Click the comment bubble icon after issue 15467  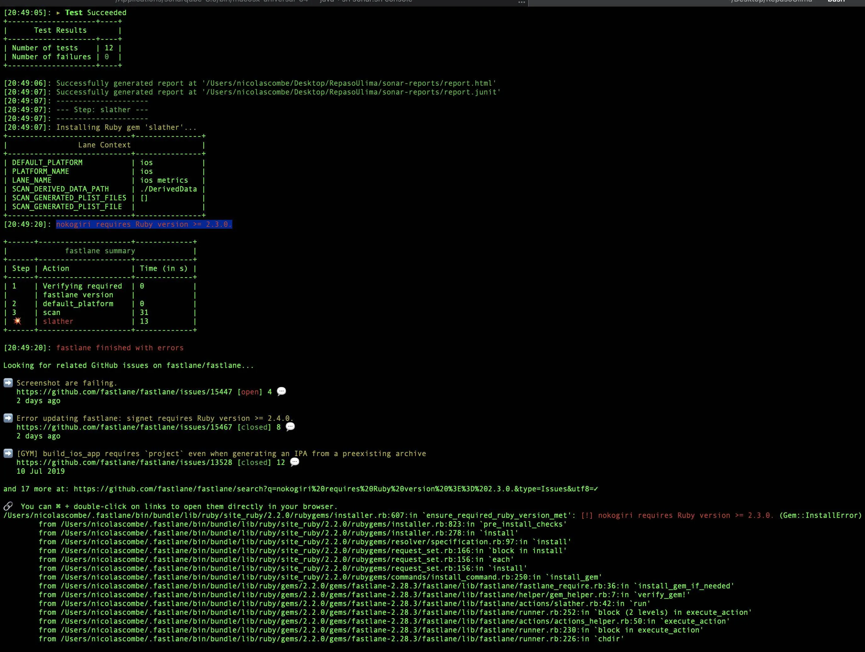(x=290, y=426)
